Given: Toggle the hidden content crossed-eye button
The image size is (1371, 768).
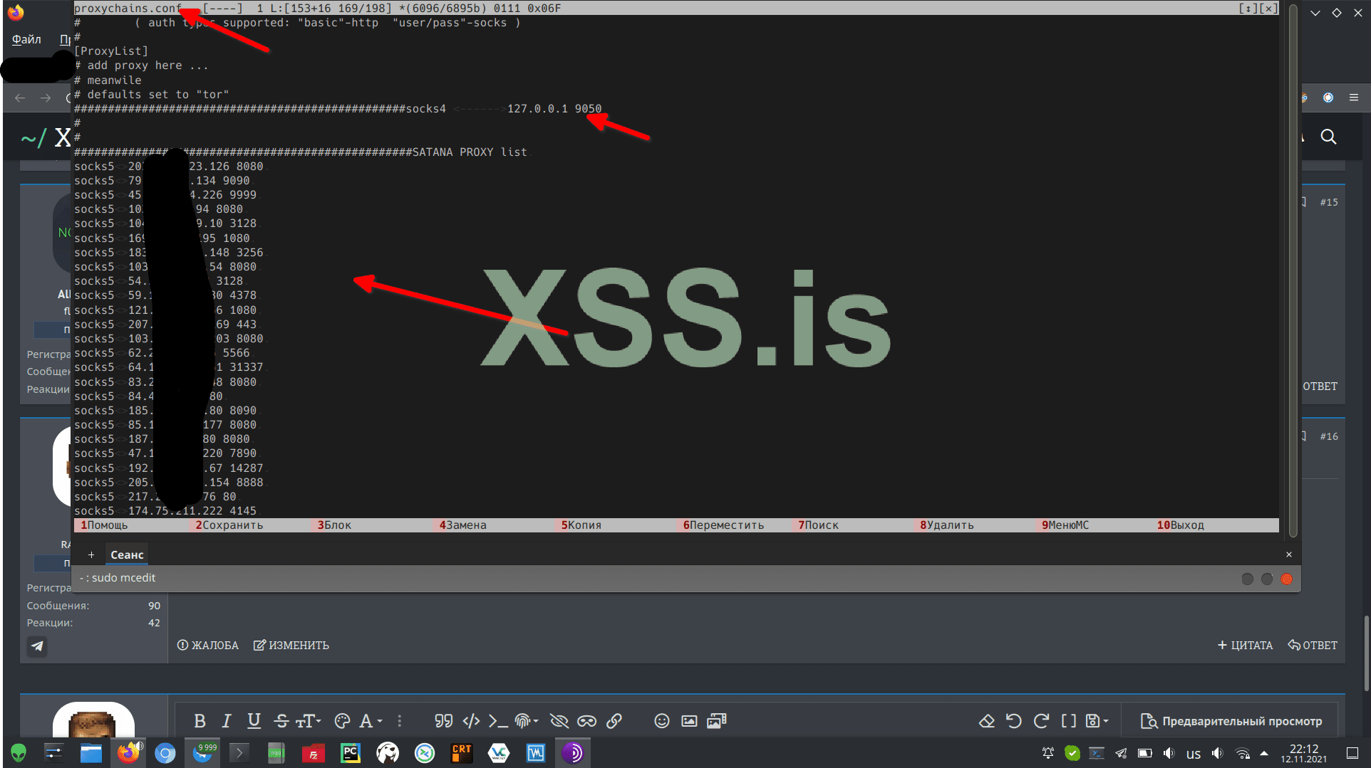Looking at the screenshot, I should [559, 721].
